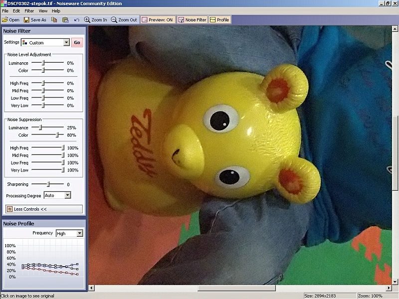
Task: Open the View menu
Action: (x=43, y=11)
